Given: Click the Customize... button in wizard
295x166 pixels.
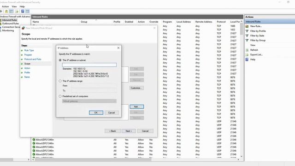Looking at the screenshot, I should tap(136, 88).
